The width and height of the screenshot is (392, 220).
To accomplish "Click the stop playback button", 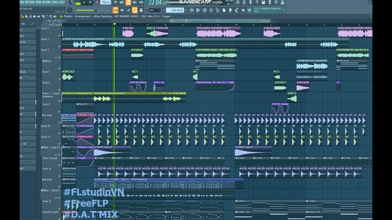I will click(x=90, y=2).
